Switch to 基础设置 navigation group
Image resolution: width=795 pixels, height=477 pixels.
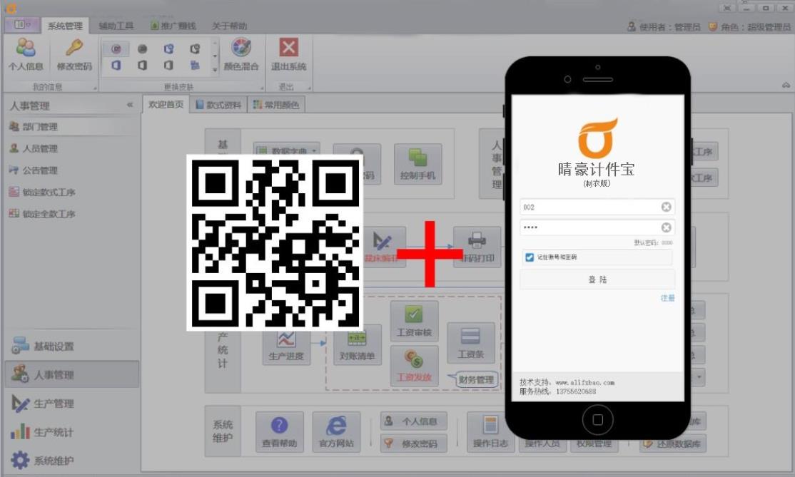[x=72, y=347]
